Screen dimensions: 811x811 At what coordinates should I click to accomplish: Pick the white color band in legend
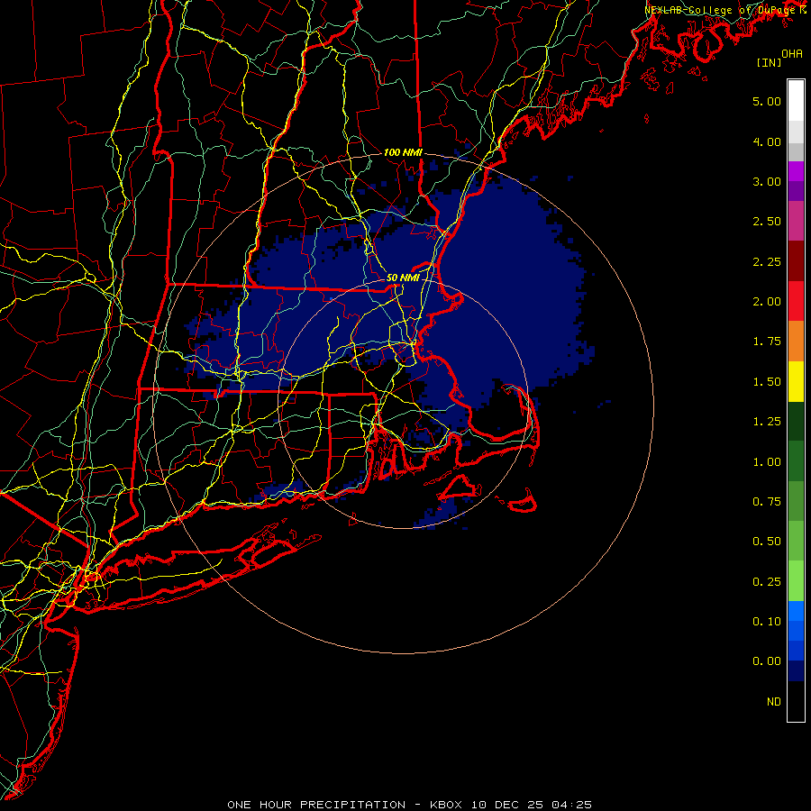(796, 101)
